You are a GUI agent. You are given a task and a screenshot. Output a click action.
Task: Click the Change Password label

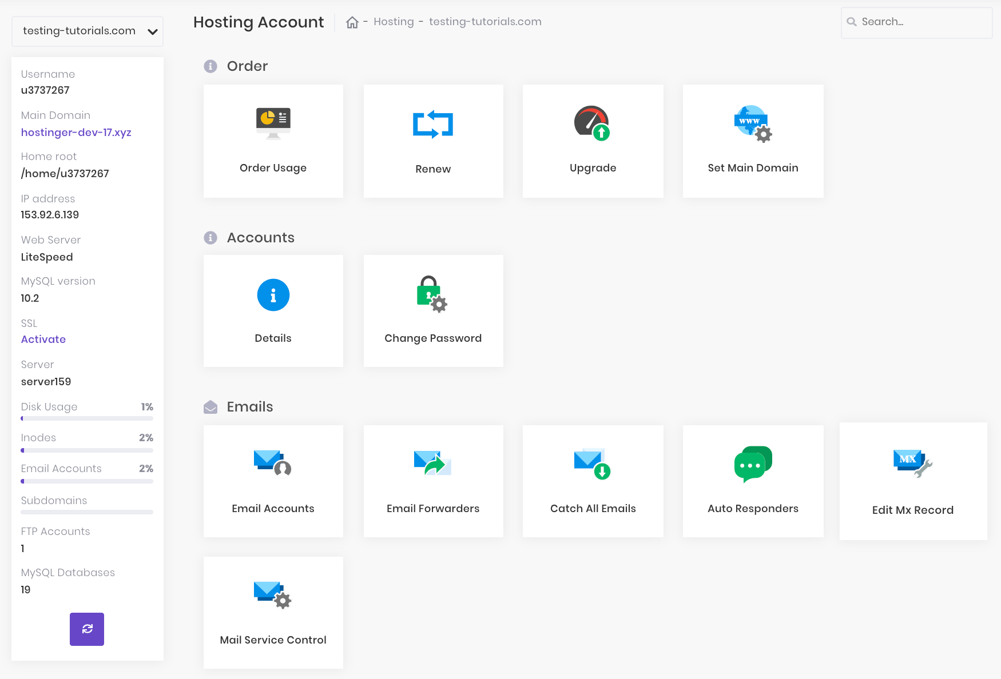433,338
